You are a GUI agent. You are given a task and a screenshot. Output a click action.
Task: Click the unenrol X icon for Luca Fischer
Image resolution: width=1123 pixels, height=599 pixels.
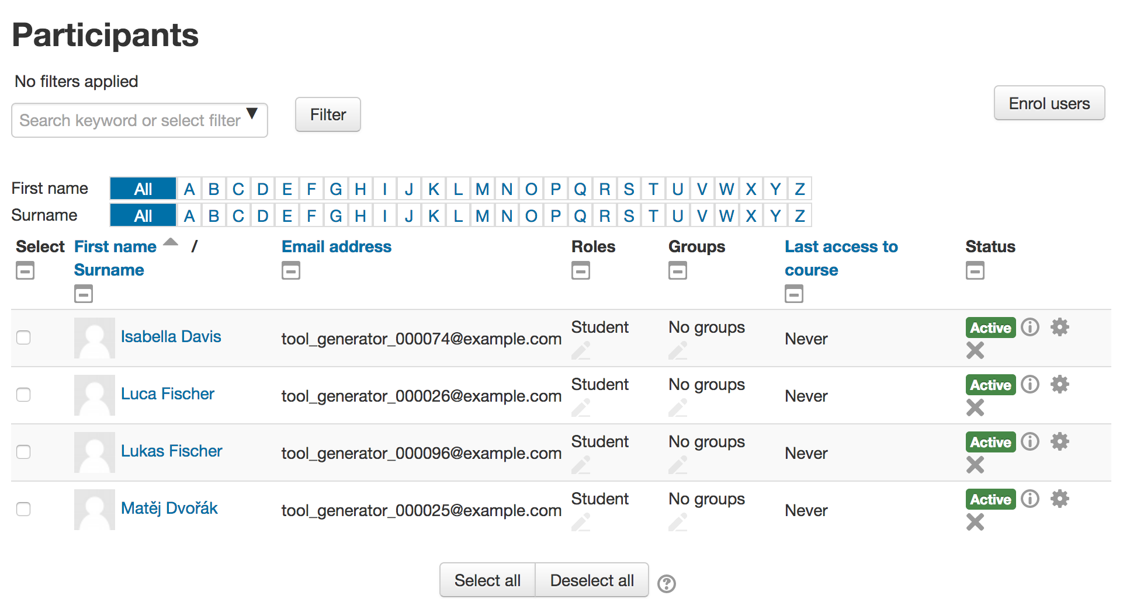[975, 407]
